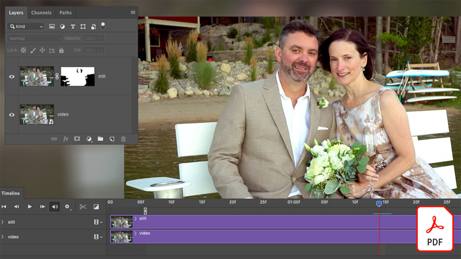This screenshot has height=259, width=461.
Task: Expand the still track in Timeline
Action: 3,222
